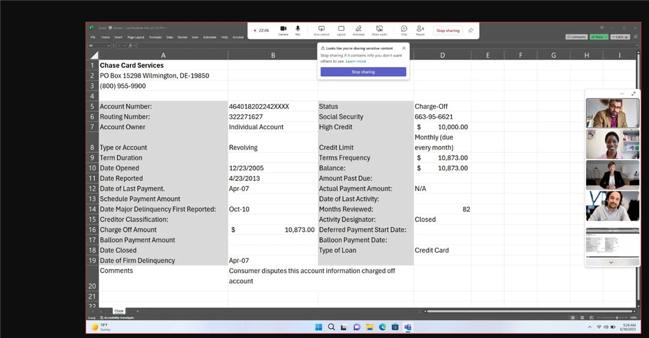Click Give control icon

[321, 30]
